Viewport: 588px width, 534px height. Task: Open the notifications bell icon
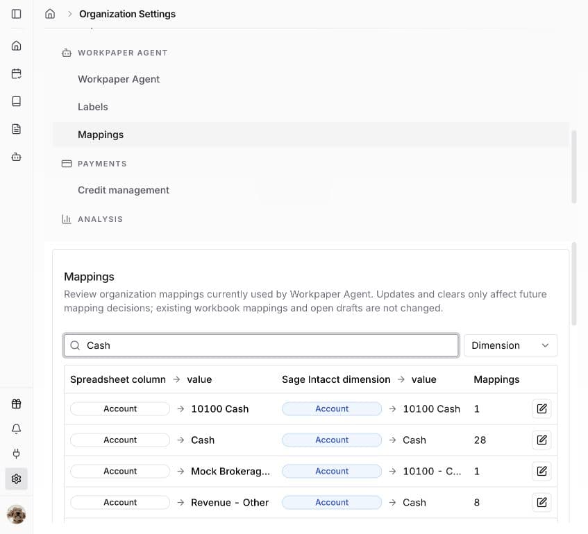pos(16,429)
